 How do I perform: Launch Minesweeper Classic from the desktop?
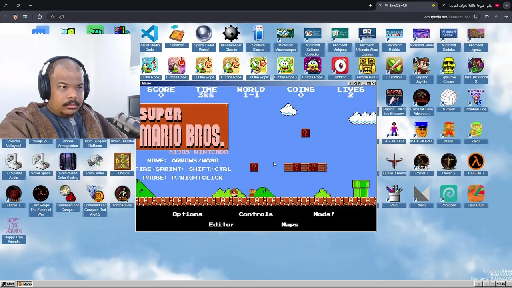pyautogui.click(x=231, y=38)
